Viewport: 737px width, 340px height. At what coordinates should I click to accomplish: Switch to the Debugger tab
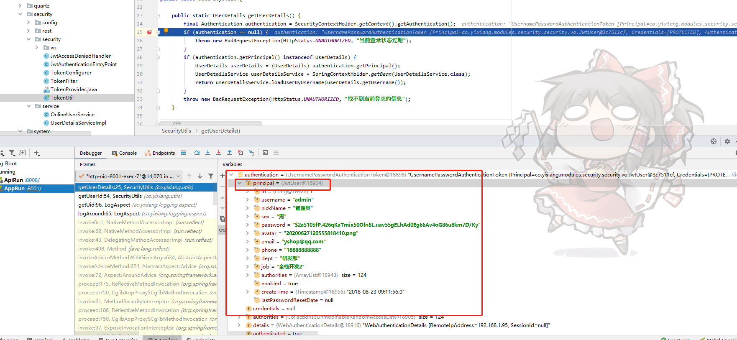click(91, 153)
